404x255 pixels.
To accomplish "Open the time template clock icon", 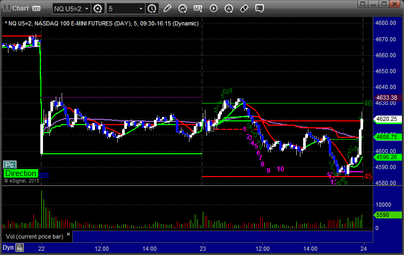I will coord(152,9).
